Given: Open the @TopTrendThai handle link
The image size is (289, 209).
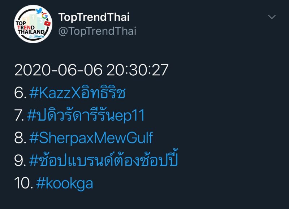Looking at the screenshot, I should tap(97, 31).
